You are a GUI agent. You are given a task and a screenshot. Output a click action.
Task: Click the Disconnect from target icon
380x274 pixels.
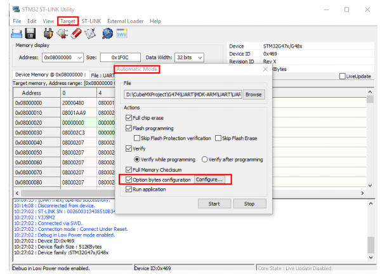(x=62, y=34)
